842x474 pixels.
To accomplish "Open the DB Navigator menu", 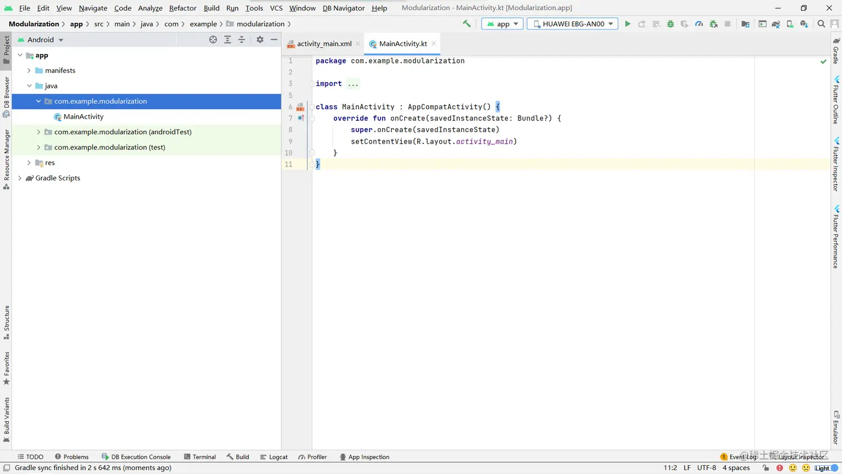I will point(344,8).
